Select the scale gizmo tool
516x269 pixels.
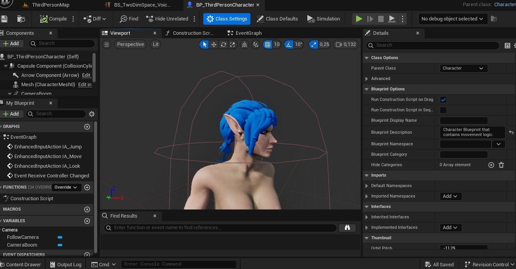pyautogui.click(x=233, y=44)
